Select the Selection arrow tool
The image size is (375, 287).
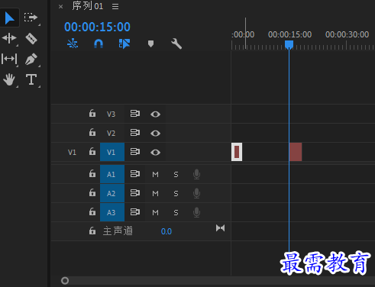pos(10,18)
